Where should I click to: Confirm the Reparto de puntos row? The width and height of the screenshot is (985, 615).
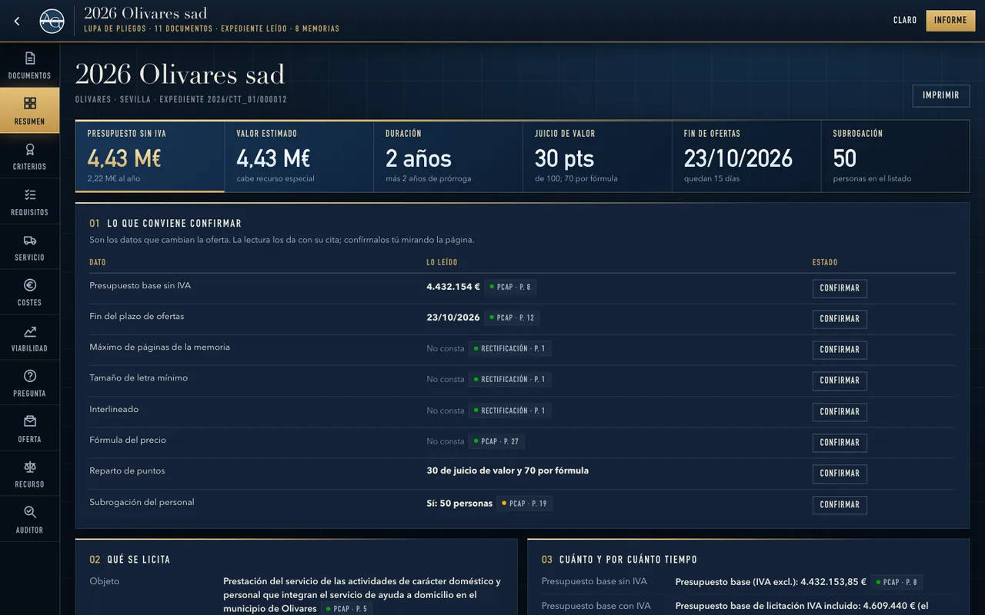[x=840, y=474]
